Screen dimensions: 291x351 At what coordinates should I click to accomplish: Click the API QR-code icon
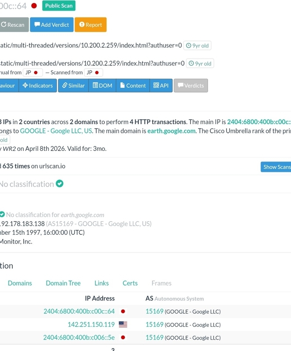(x=156, y=85)
